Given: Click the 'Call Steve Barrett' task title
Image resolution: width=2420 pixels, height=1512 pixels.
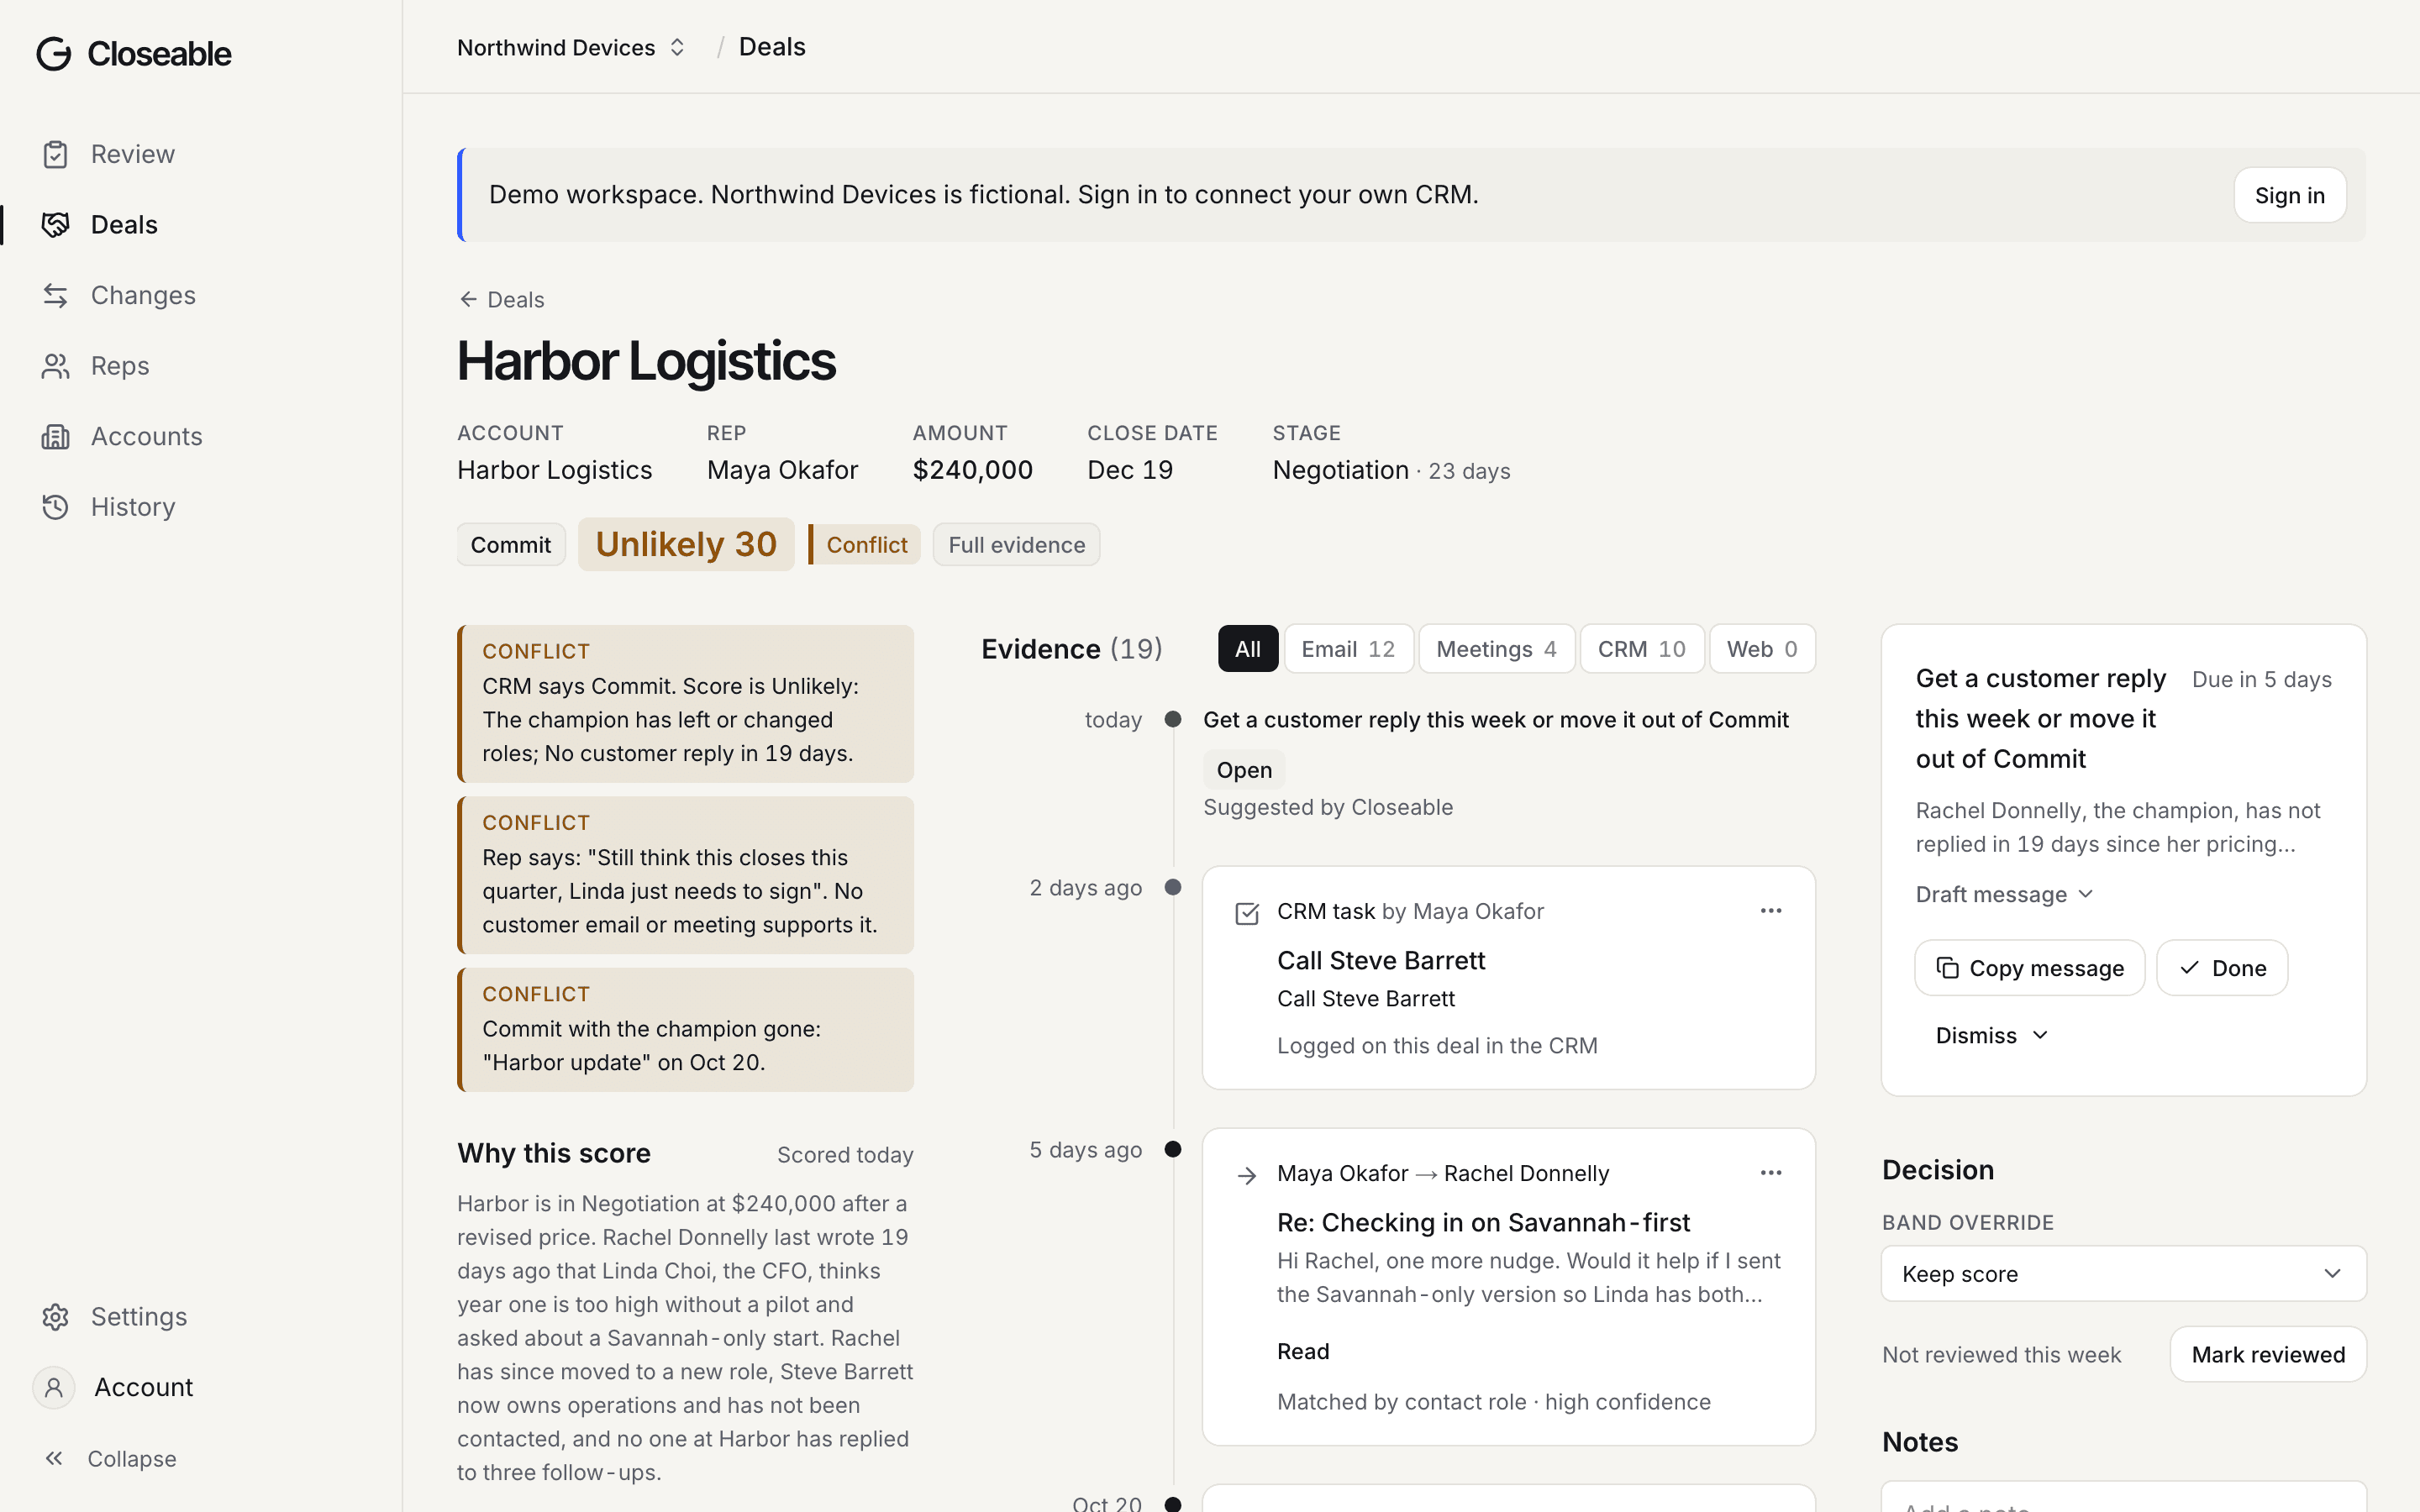Looking at the screenshot, I should point(1380,961).
